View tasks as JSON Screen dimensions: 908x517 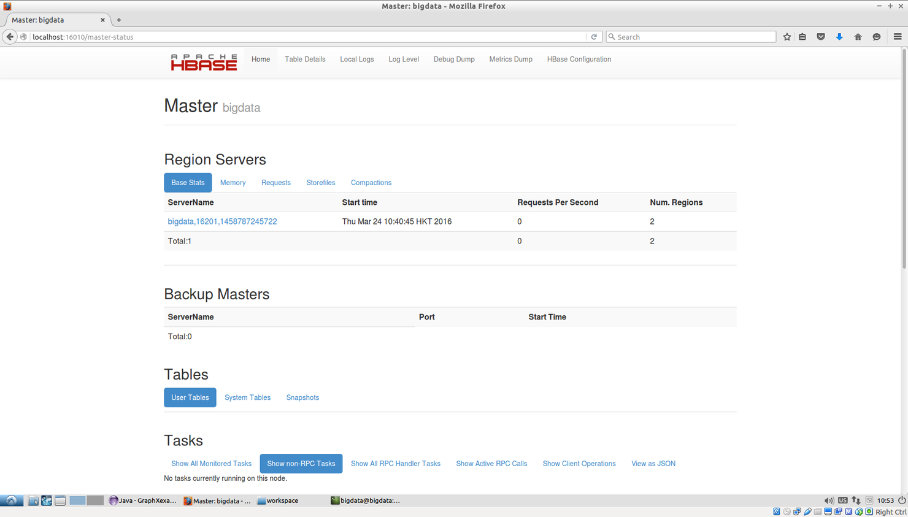pos(653,464)
